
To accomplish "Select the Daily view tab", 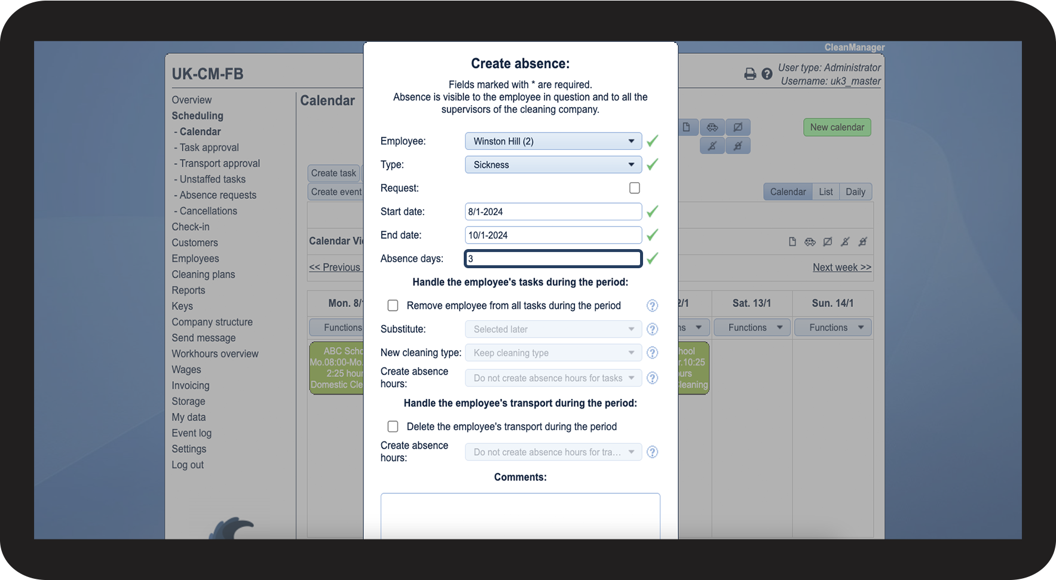I will pos(856,192).
